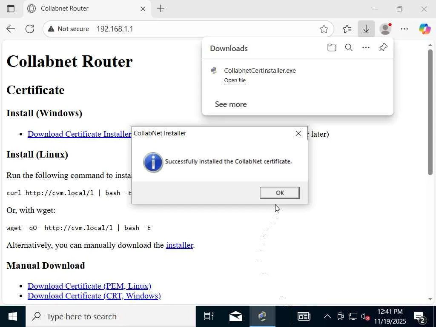Viewport: 436px width, 327px height.
Task: Click the page vertical scrollbar thumb
Action: (x=430, y=112)
